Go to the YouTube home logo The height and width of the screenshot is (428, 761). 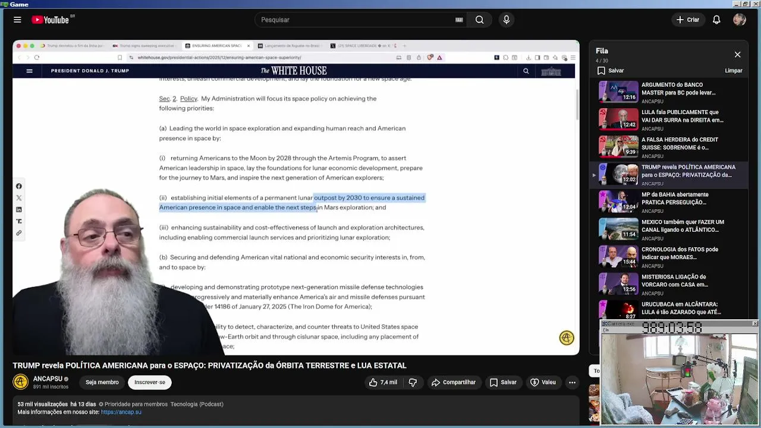(x=51, y=20)
